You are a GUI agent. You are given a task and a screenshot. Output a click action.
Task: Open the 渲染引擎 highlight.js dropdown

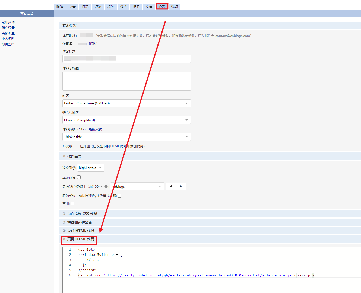click(x=91, y=168)
